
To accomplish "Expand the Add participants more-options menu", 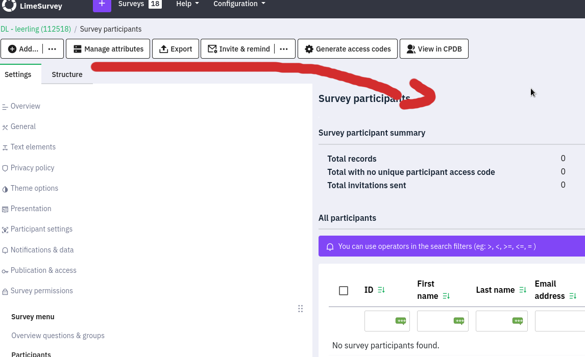I will (x=52, y=49).
